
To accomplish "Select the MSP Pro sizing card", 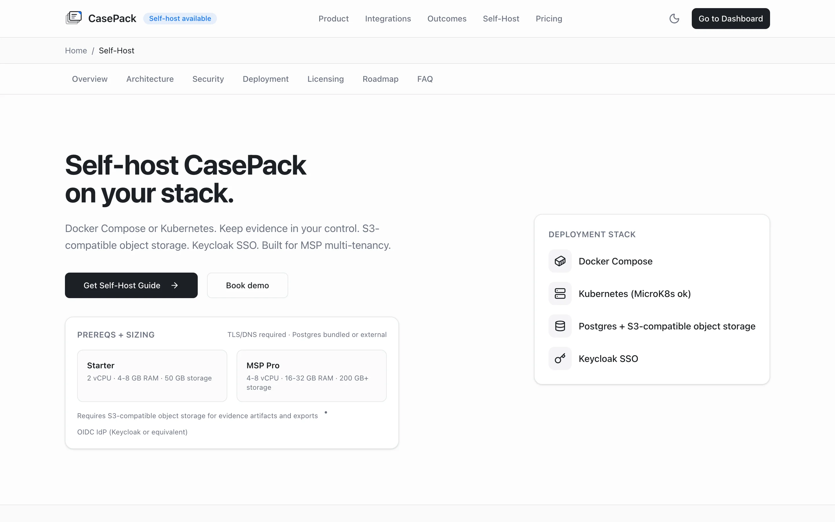I will coord(312,376).
